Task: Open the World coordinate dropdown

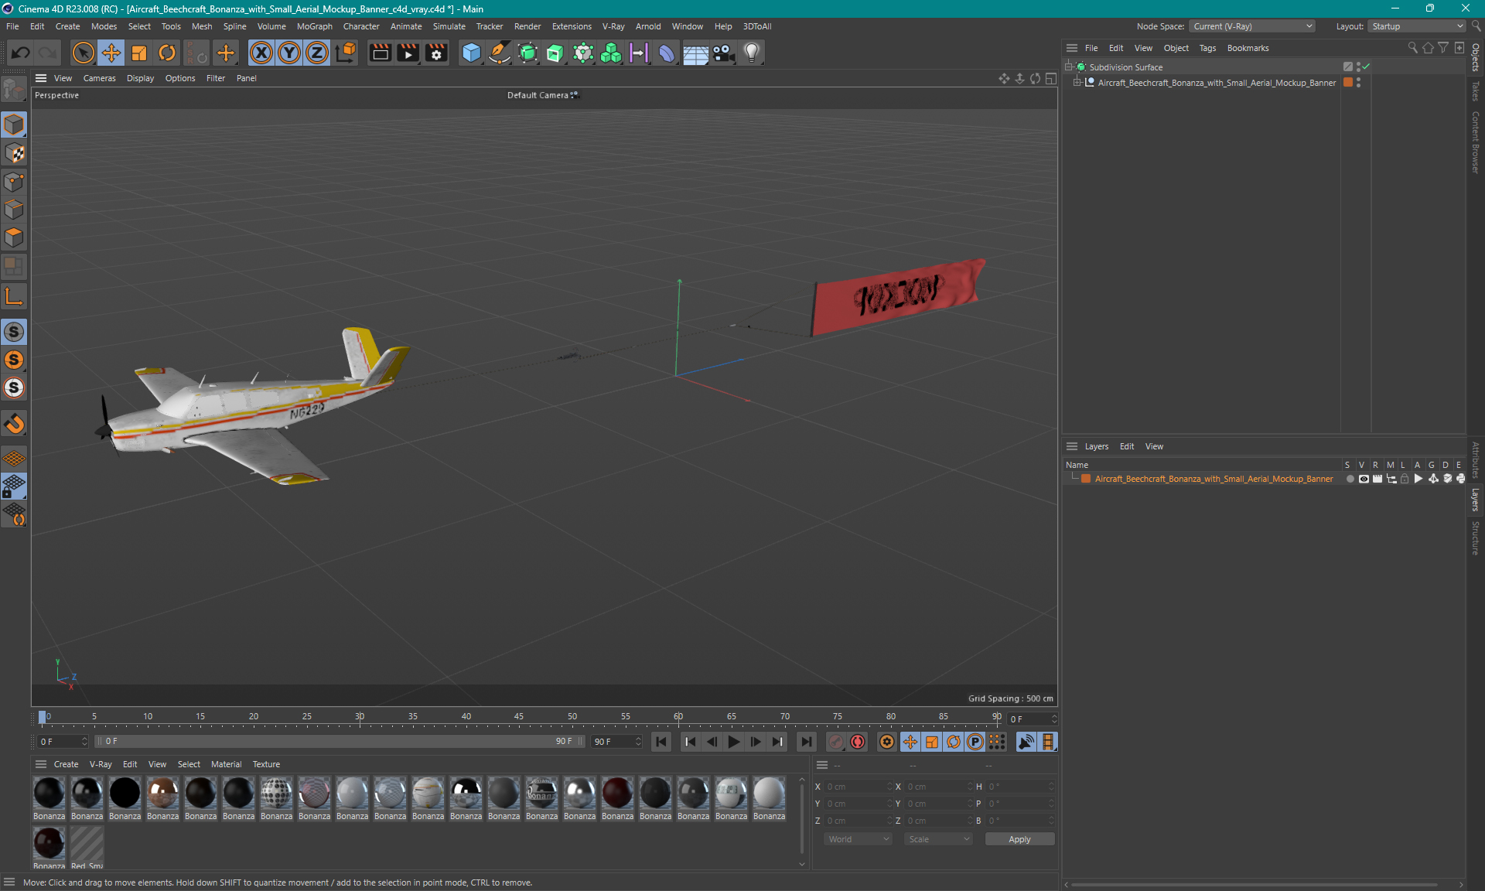Action: click(858, 839)
